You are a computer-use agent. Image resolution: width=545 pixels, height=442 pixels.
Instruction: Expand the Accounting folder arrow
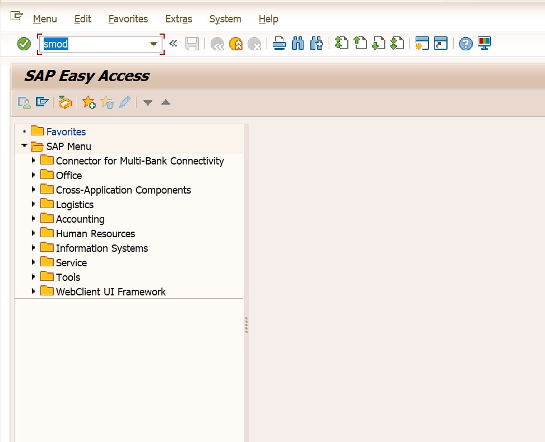pos(34,219)
